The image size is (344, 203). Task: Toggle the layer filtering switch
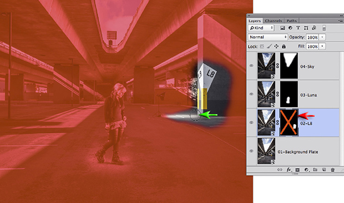324,28
